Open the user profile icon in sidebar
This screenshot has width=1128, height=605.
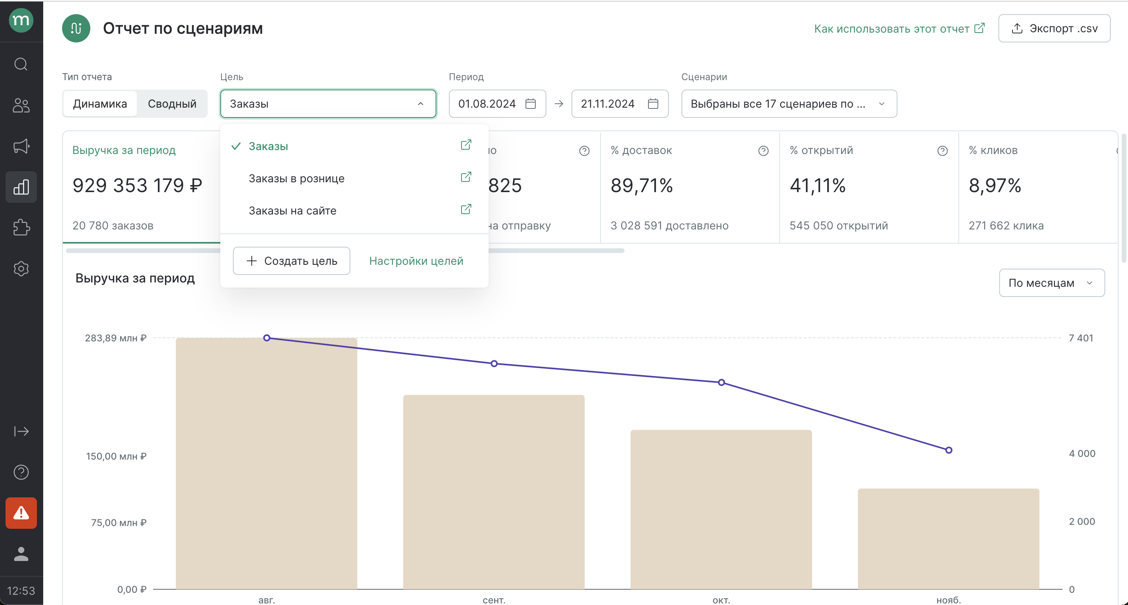point(21,554)
